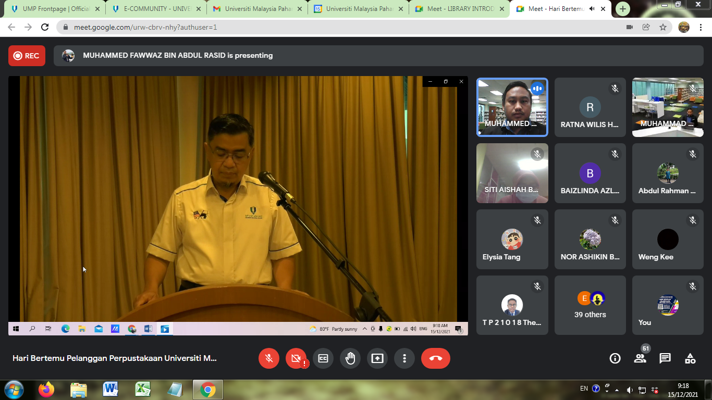Go back in the browser
The image size is (712, 400).
coord(11,27)
